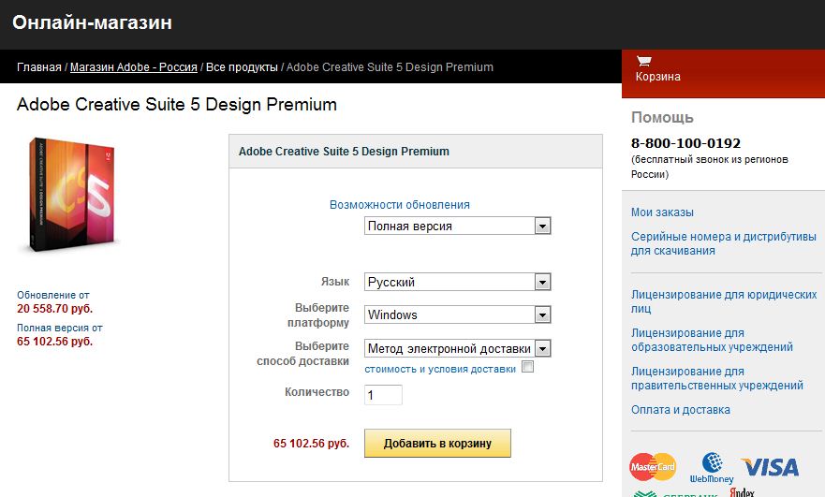
Task: Click the Полная версия от price text
Action: pos(59,328)
